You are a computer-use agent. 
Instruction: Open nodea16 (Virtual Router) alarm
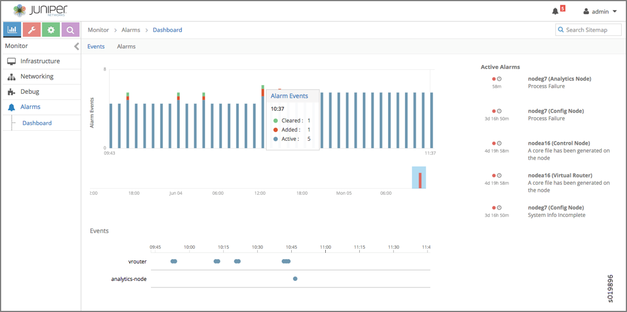click(560, 175)
